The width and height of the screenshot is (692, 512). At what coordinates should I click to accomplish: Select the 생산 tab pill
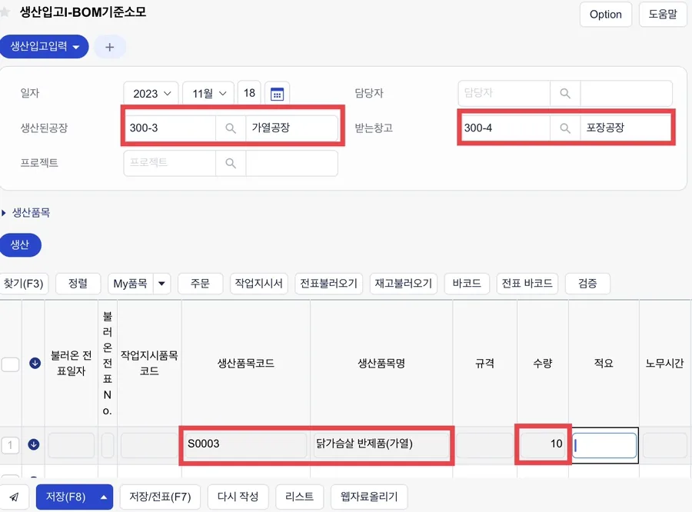(x=20, y=245)
